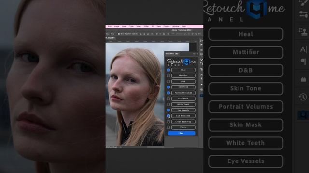Enable D&B checkbox in small Retouch4me panel
This screenshot has width=309, height=173.
(x=169, y=81)
